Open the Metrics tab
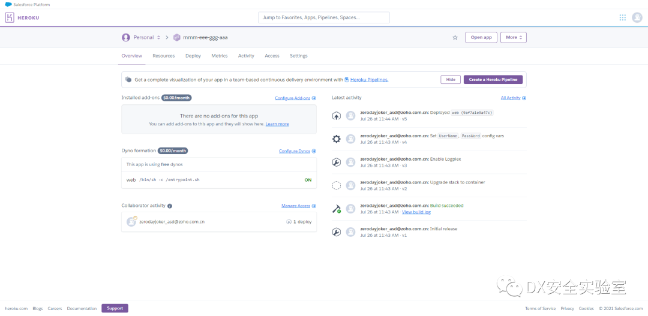The image size is (648, 316). pyautogui.click(x=220, y=56)
